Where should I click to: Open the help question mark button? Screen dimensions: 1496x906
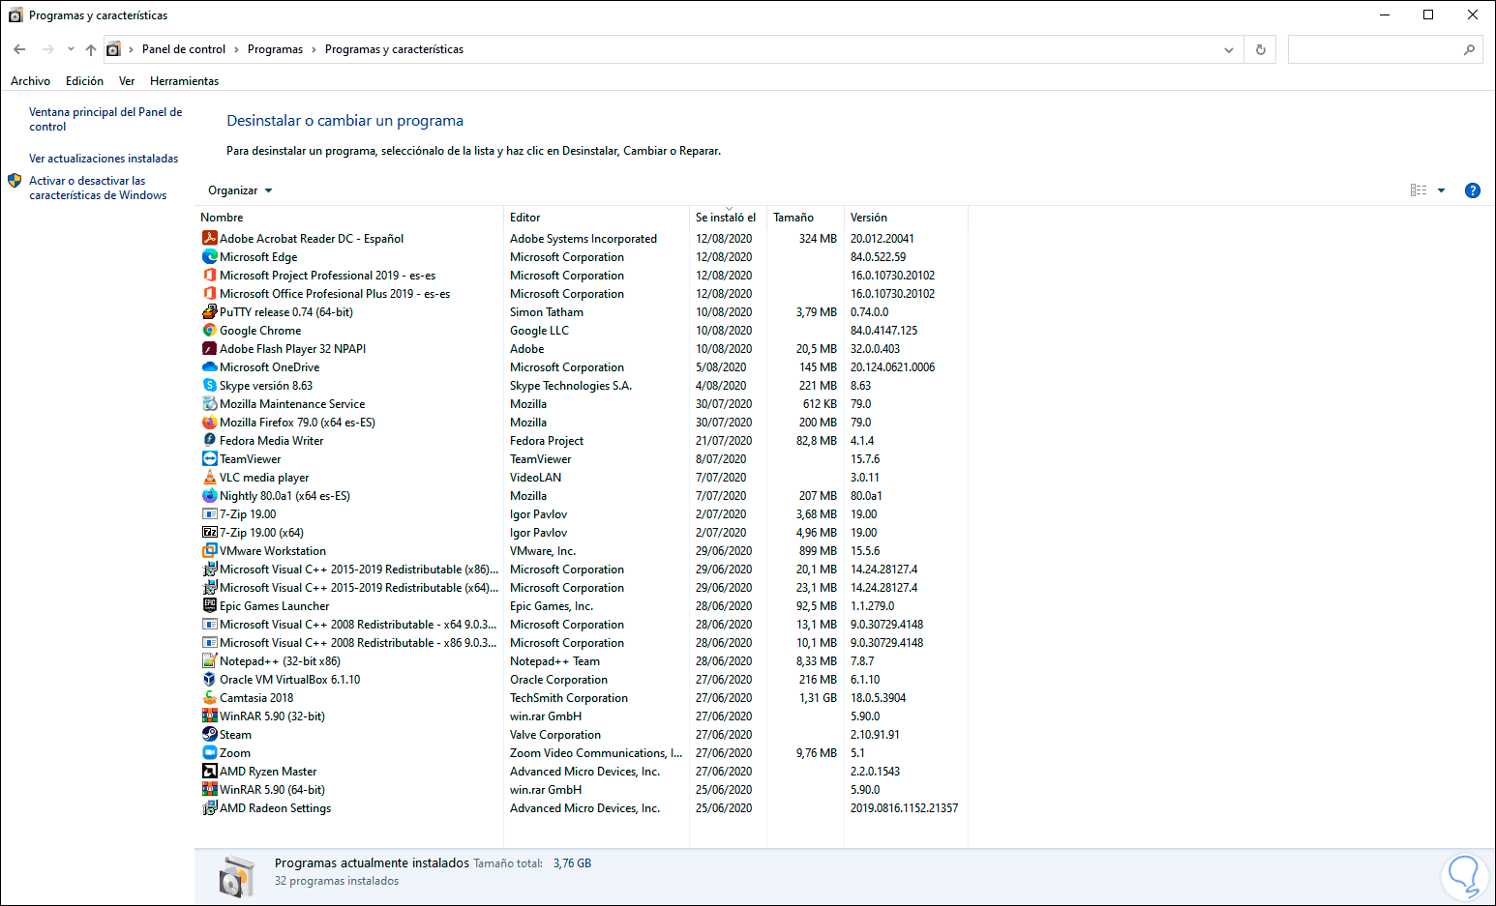point(1472,190)
